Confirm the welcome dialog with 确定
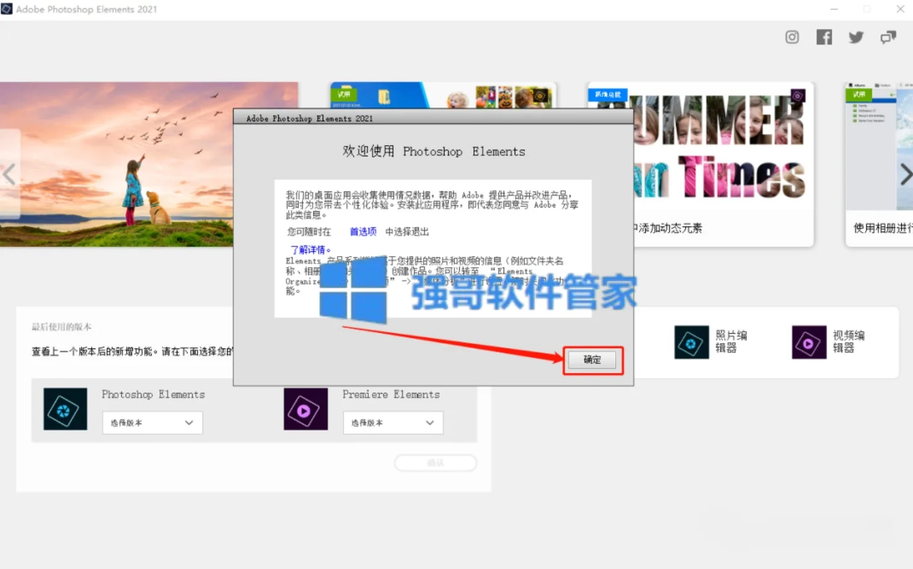Image resolution: width=913 pixels, height=569 pixels. pyautogui.click(x=592, y=360)
